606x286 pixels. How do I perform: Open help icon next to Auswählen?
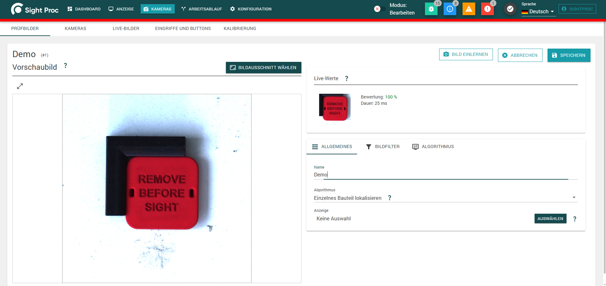pos(575,219)
